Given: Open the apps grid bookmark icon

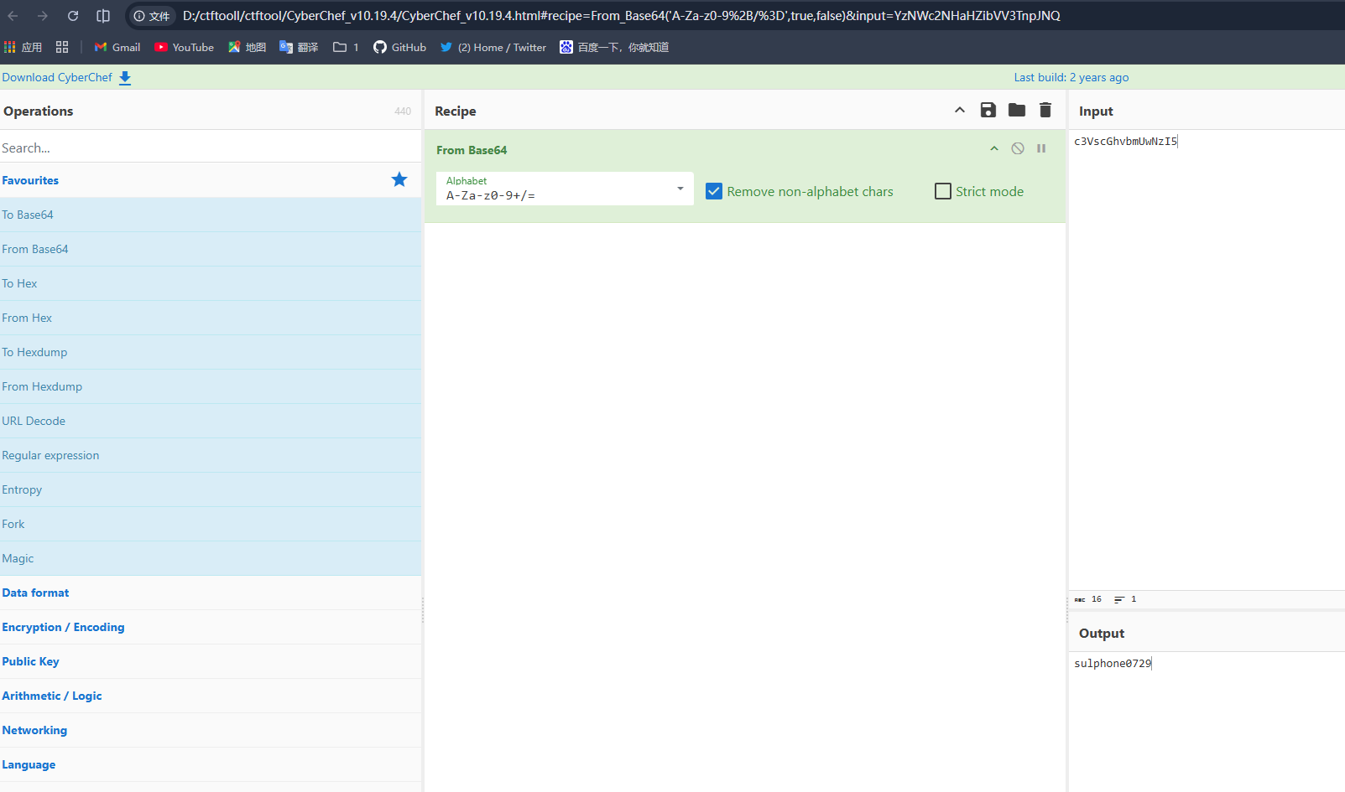Looking at the screenshot, I should [x=10, y=47].
